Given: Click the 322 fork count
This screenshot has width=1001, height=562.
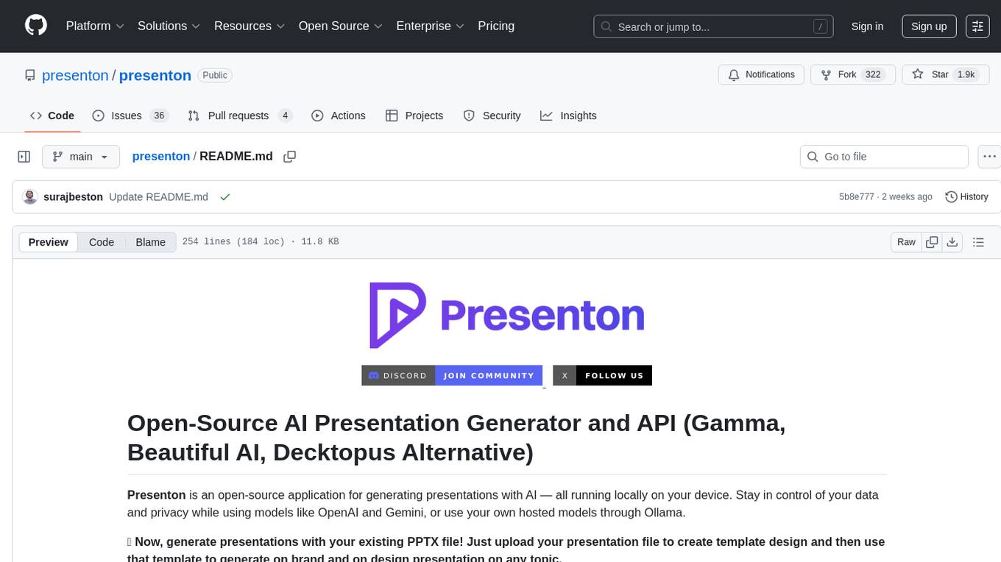Looking at the screenshot, I should click(x=873, y=75).
